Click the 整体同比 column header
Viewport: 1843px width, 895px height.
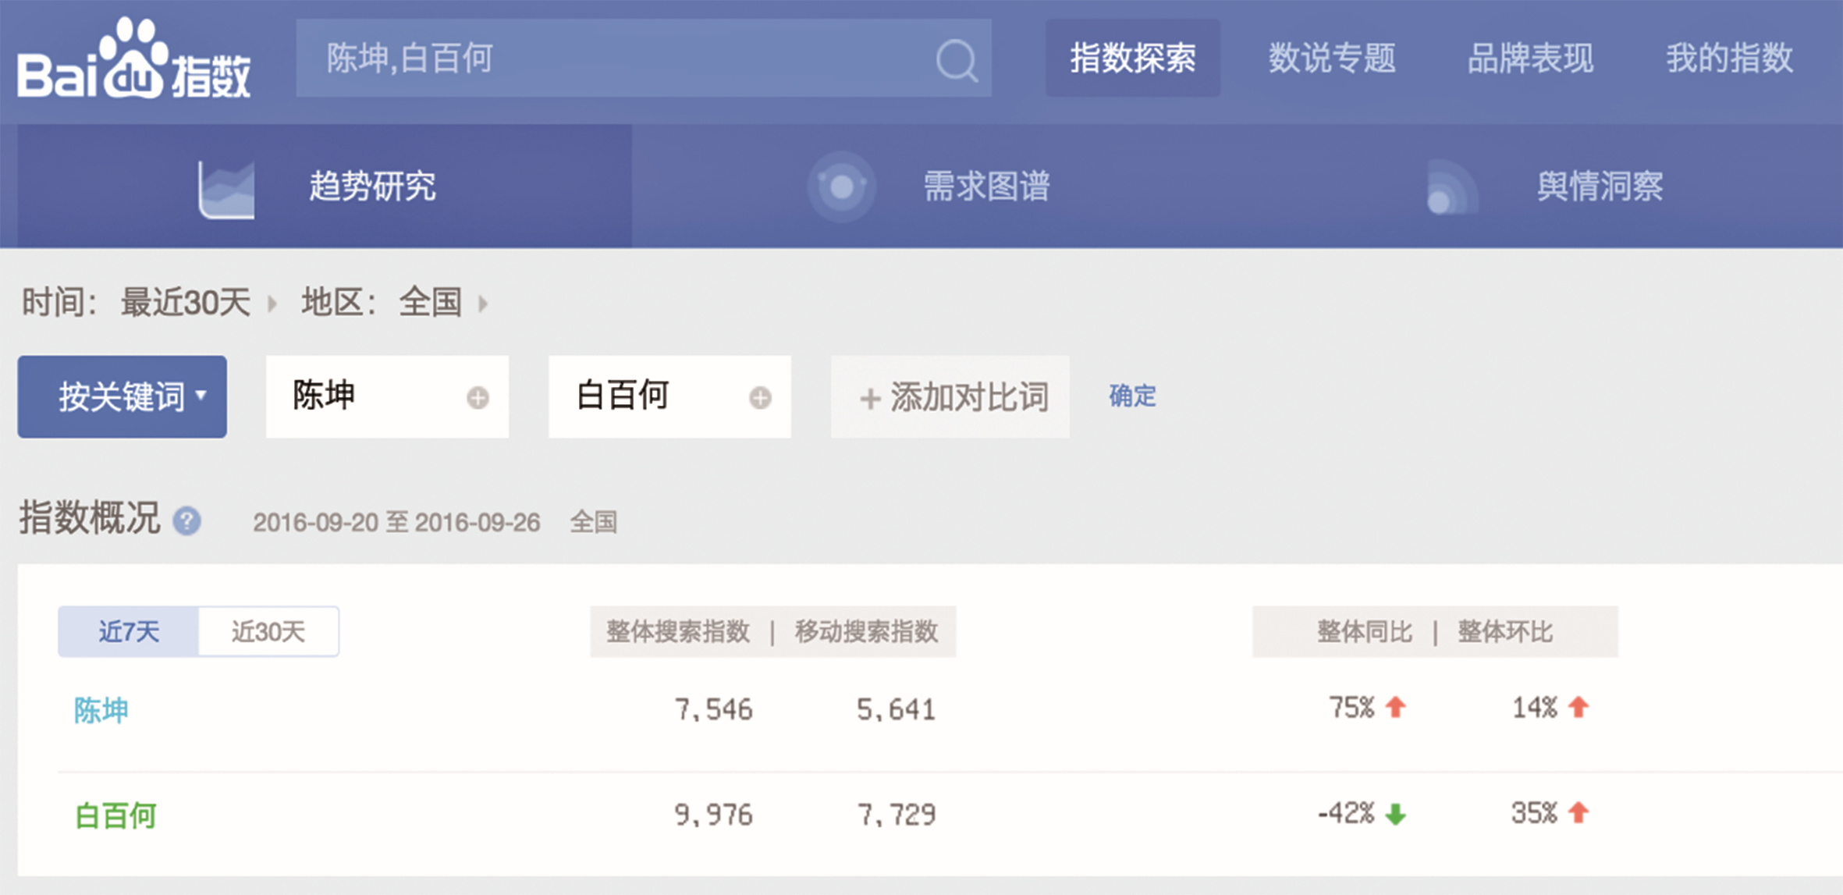tap(1365, 631)
